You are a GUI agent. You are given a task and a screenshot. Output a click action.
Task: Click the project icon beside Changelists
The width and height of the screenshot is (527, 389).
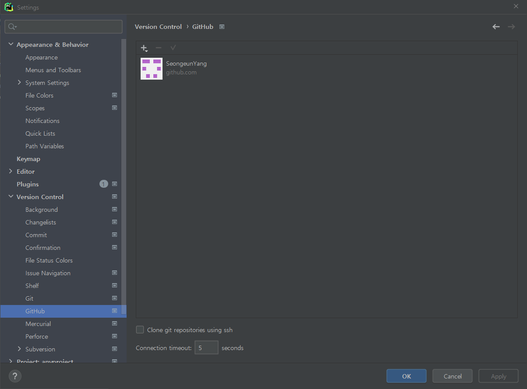[x=114, y=222]
